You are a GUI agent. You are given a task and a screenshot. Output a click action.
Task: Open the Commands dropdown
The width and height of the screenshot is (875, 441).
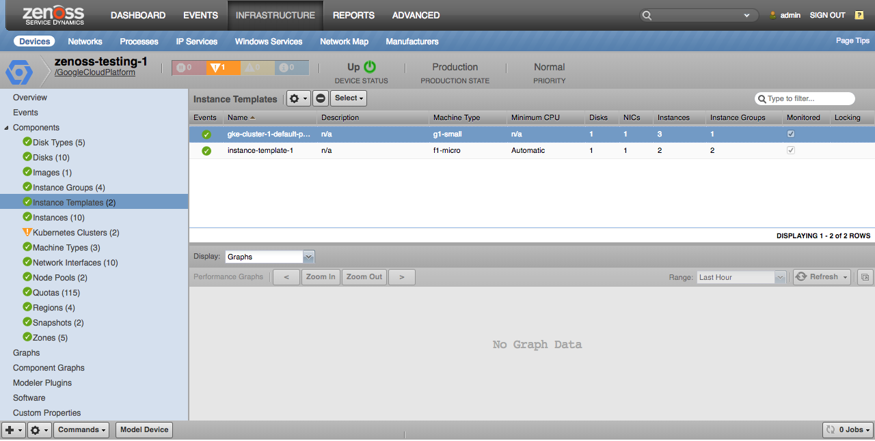82,430
